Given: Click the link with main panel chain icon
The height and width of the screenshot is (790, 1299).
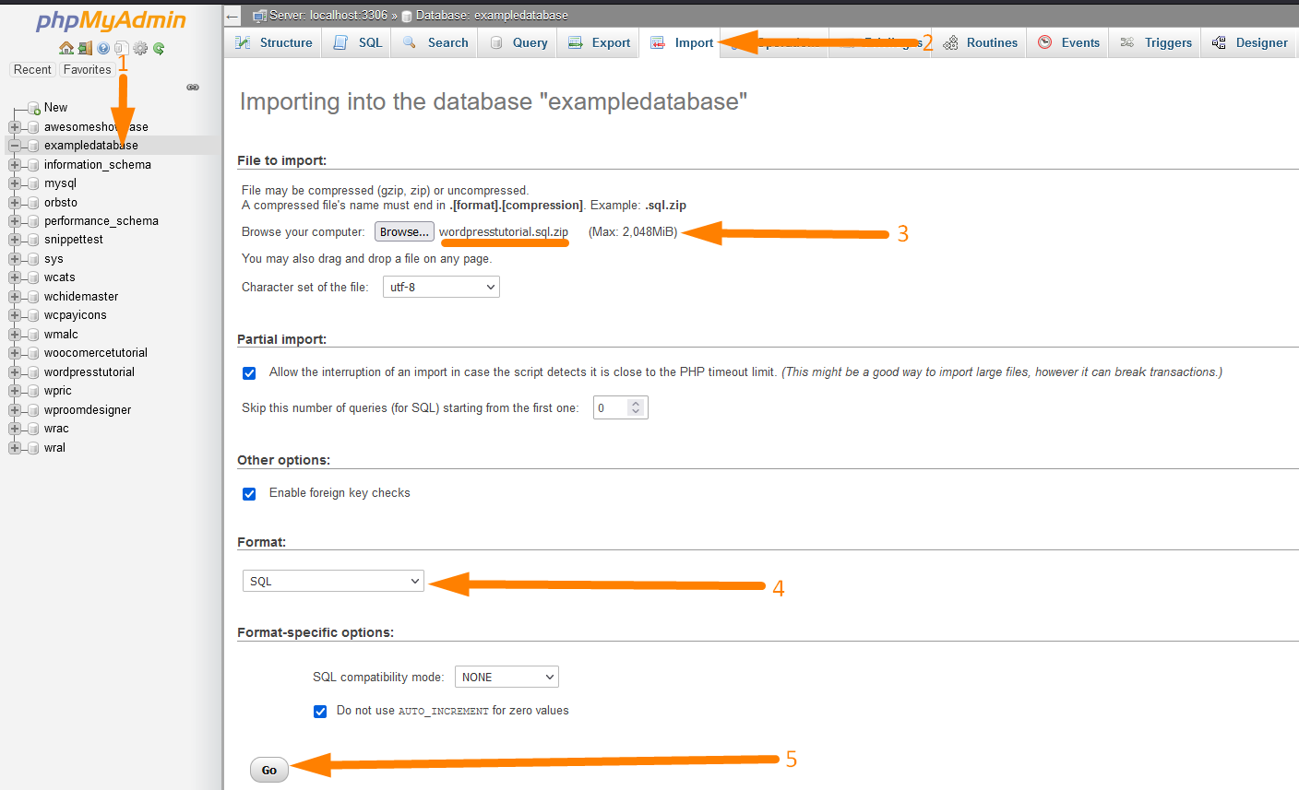Looking at the screenshot, I should 193,87.
